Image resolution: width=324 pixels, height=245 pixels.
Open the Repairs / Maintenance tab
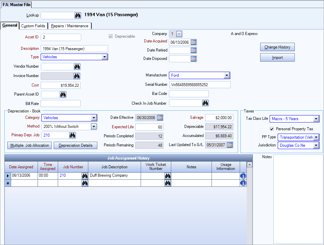(70, 25)
